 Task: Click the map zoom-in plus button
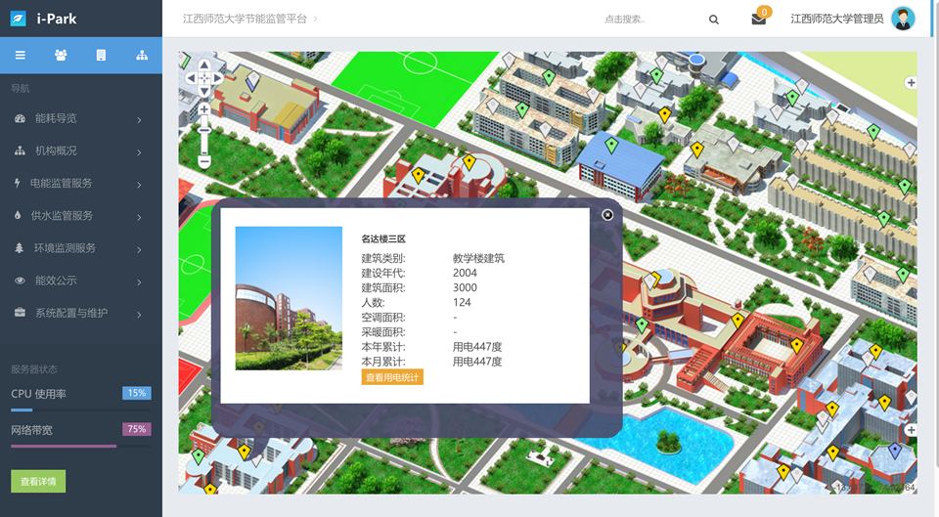(x=204, y=110)
